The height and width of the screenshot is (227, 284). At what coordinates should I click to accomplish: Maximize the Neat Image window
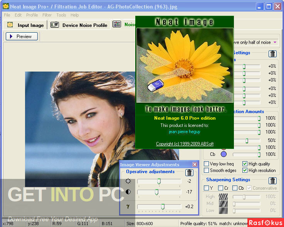coord(269,7)
